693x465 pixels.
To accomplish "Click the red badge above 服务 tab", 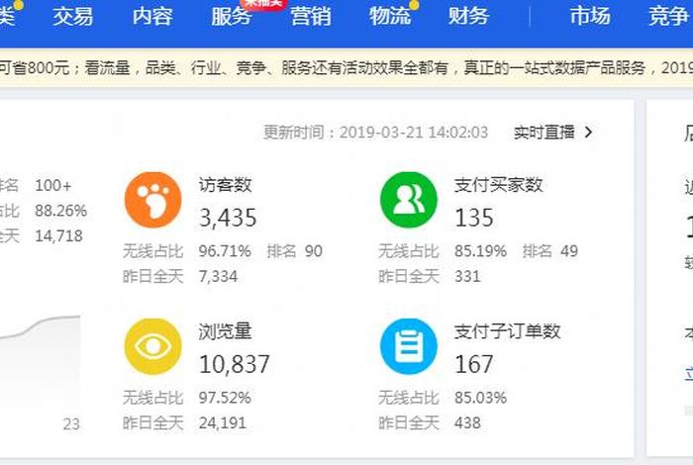I will coord(263,4).
